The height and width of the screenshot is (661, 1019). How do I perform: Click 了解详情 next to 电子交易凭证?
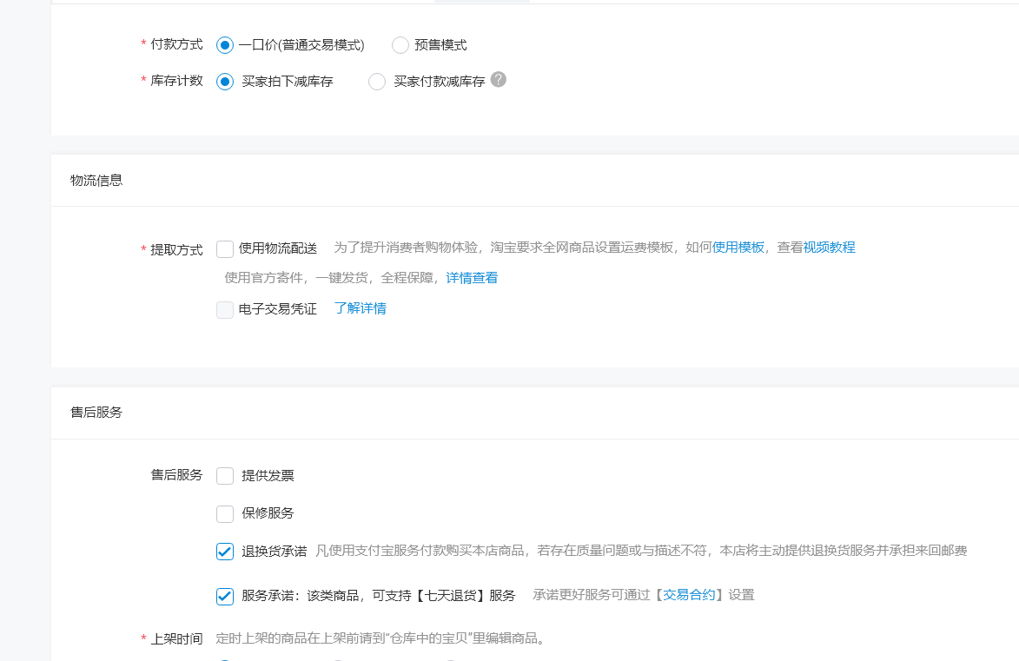tap(360, 308)
